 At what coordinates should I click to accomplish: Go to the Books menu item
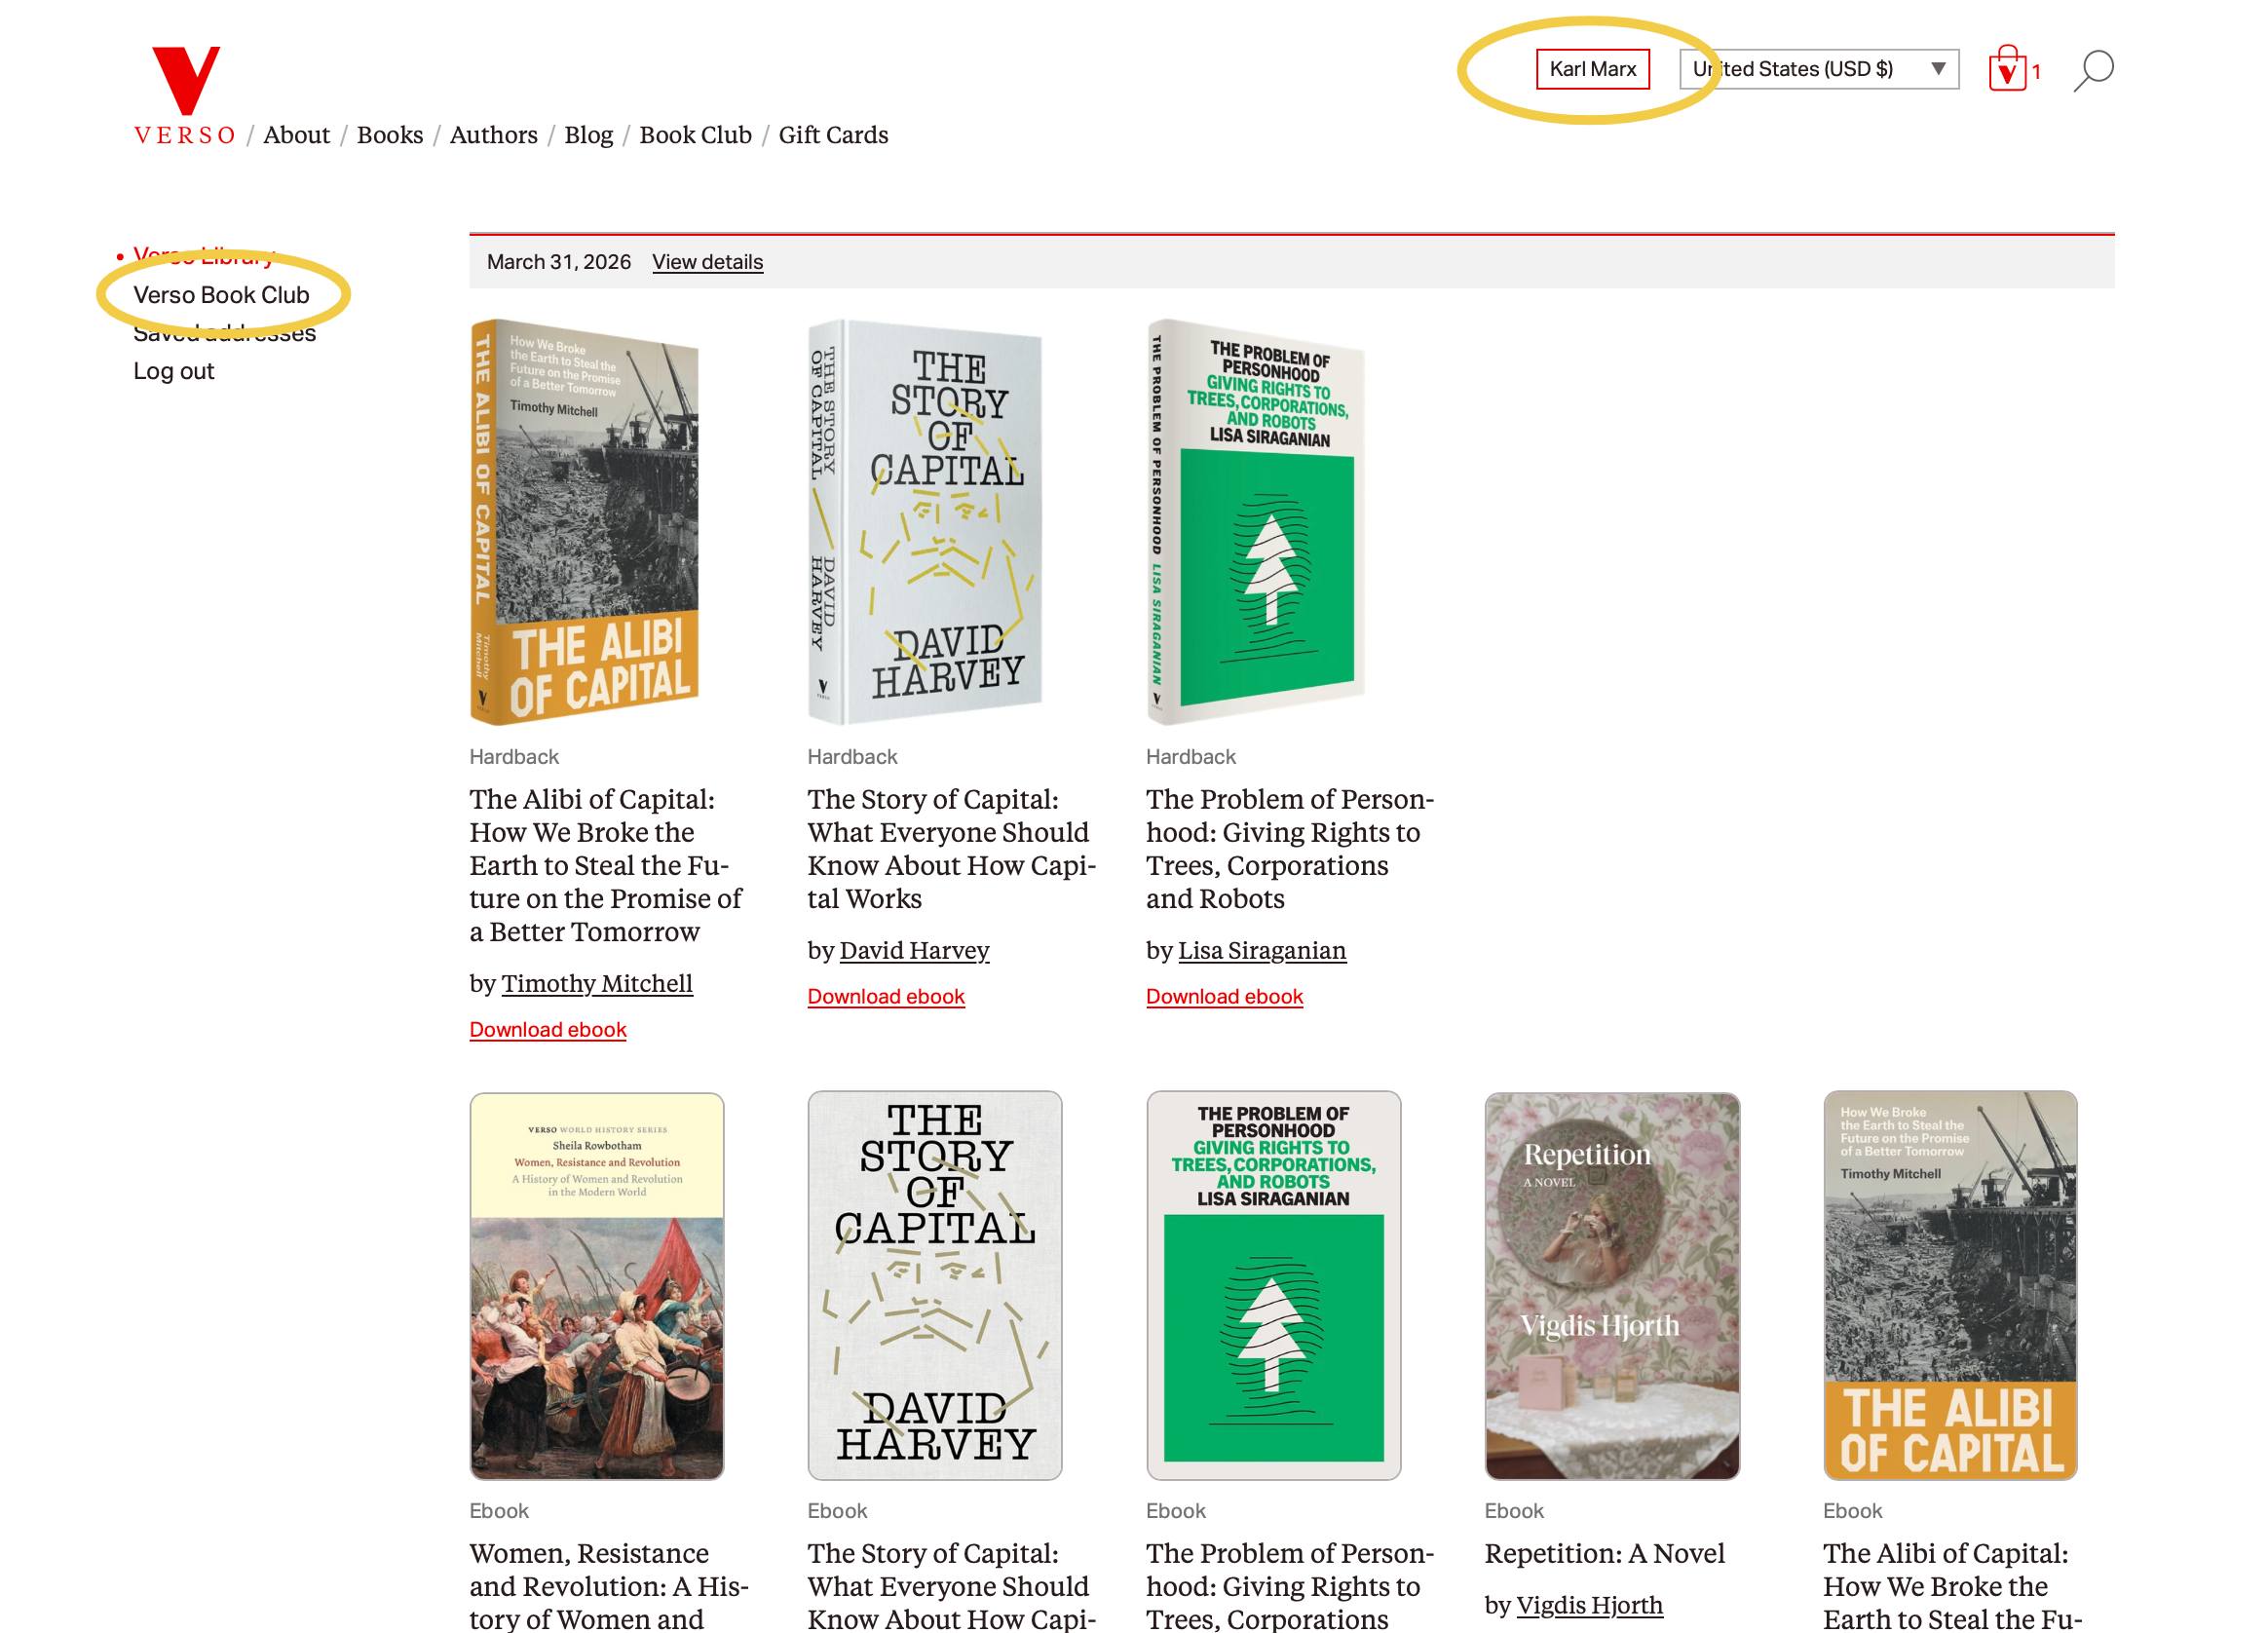coord(390,135)
